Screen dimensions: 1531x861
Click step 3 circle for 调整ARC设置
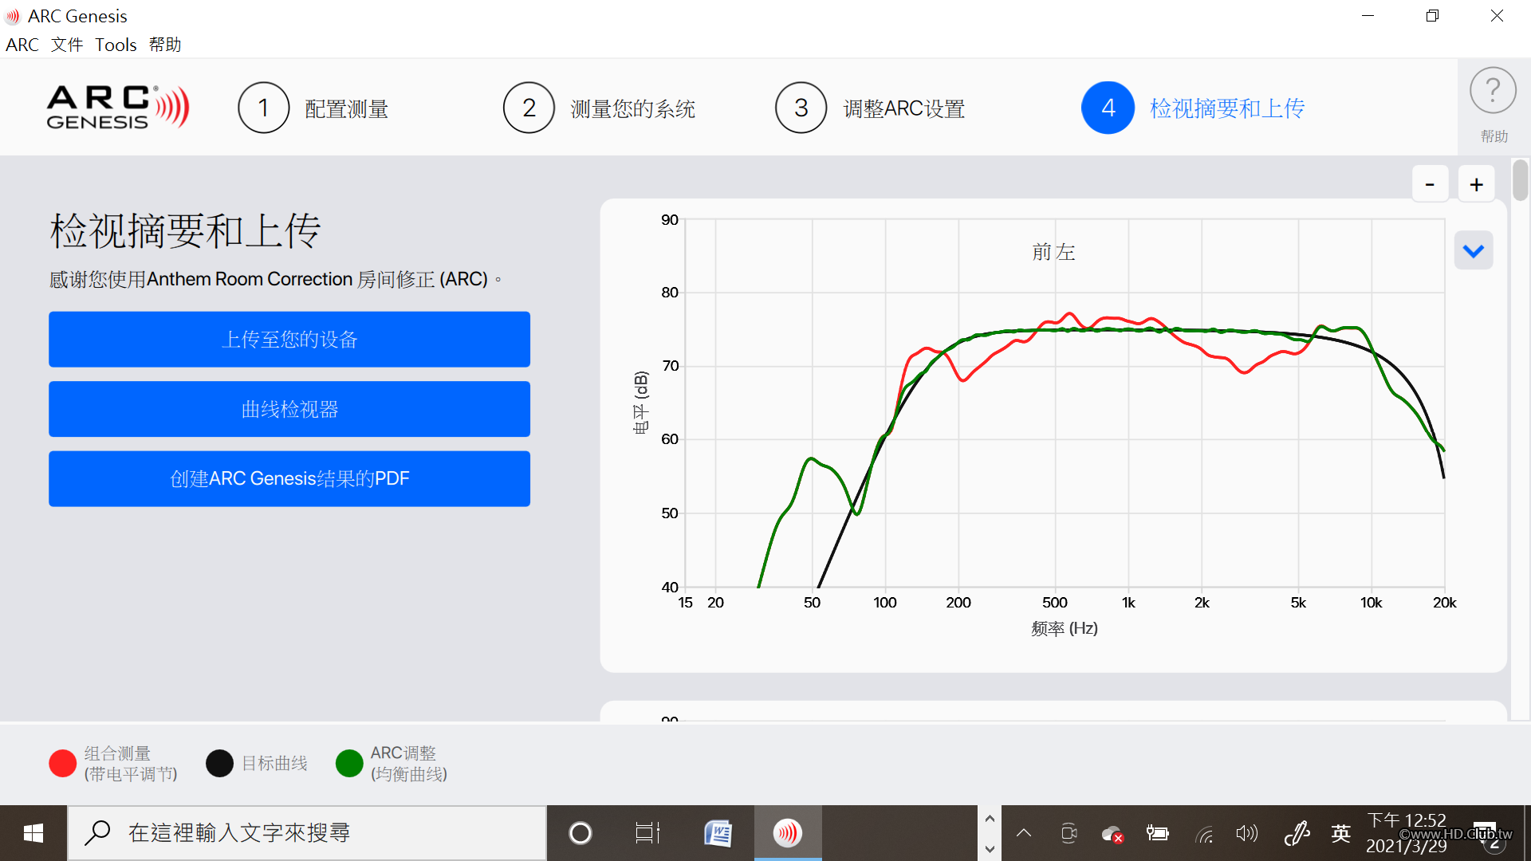(801, 108)
